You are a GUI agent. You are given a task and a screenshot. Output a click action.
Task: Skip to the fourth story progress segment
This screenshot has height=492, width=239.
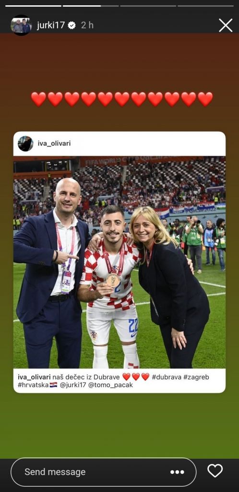click(205, 6)
